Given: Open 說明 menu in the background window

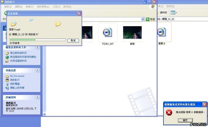Looking at the screenshot, I should pyautogui.click(x=171, y=6).
